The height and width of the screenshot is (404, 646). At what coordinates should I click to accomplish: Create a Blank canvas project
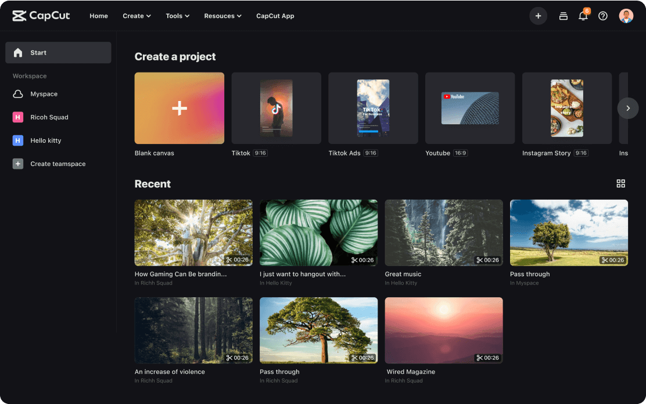[180, 108]
